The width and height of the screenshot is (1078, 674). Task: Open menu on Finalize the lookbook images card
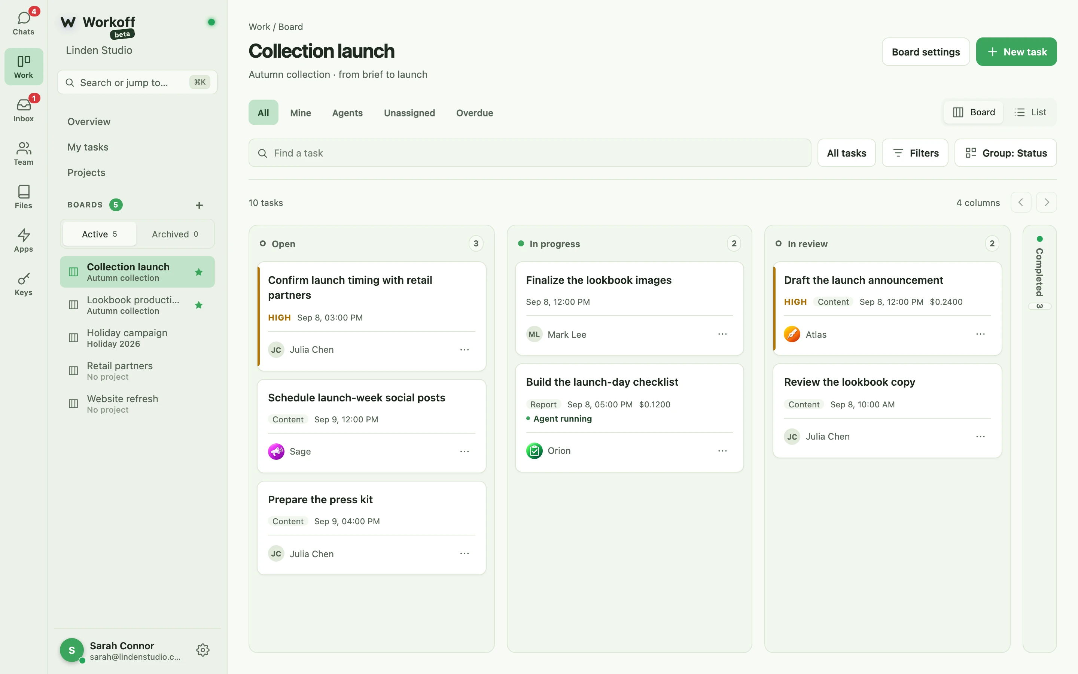click(x=722, y=334)
